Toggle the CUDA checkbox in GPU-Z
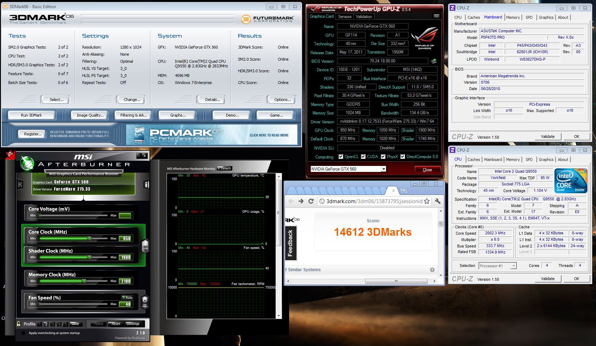Viewport: 596px width, 346px height. pos(363,157)
